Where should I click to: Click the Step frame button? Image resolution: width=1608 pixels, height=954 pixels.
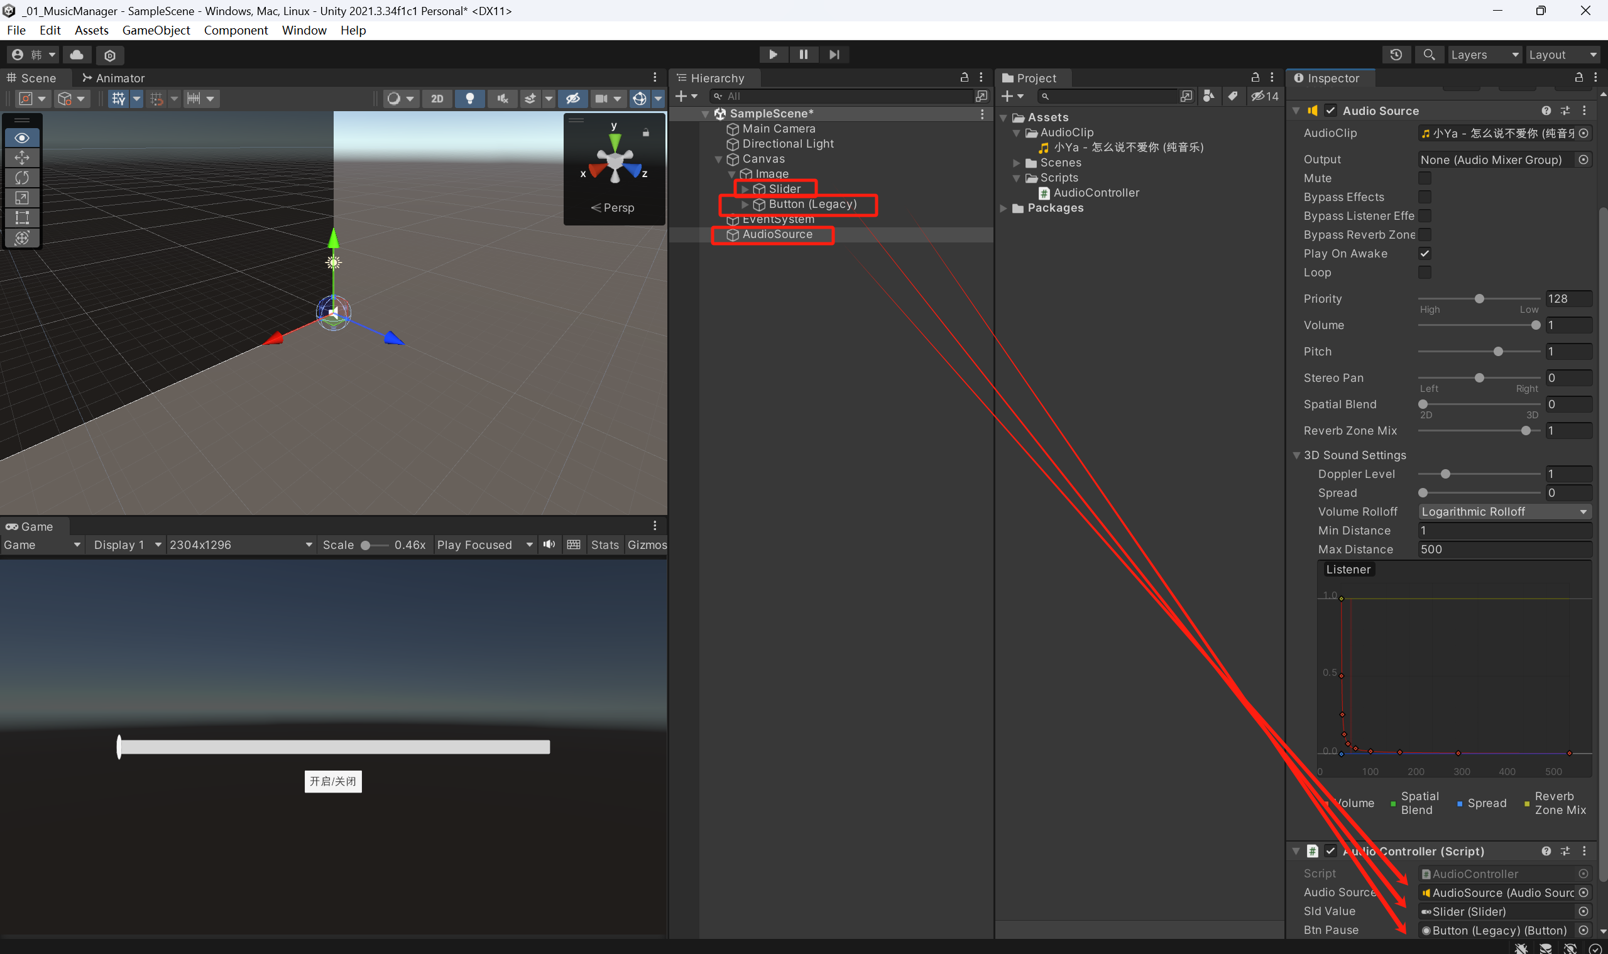coord(834,55)
